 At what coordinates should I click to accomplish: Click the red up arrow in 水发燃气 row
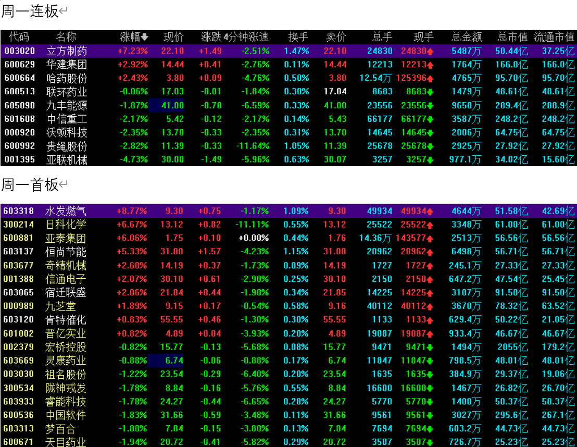(x=430, y=212)
